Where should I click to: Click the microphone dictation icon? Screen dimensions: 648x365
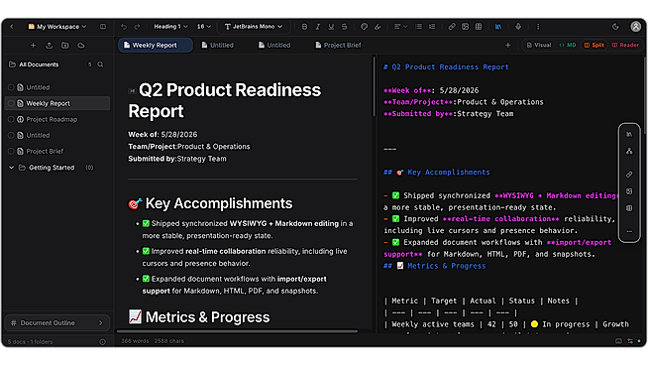[518, 27]
